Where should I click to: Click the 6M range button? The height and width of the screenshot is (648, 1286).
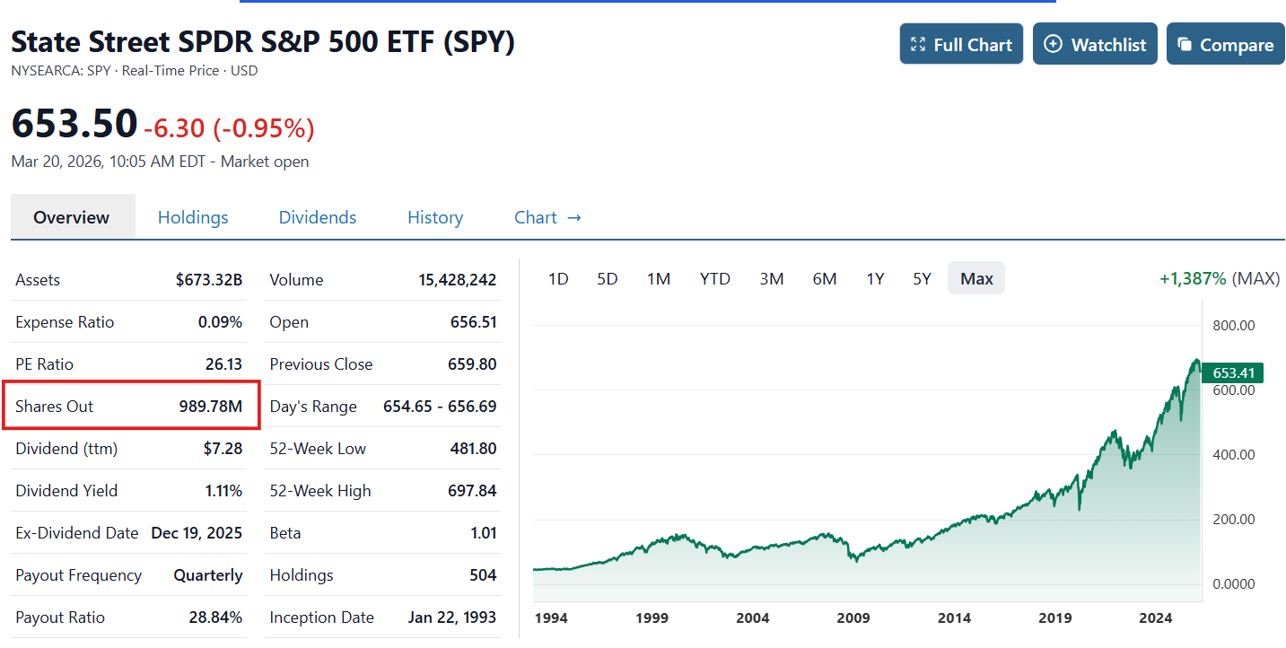pyautogui.click(x=824, y=278)
